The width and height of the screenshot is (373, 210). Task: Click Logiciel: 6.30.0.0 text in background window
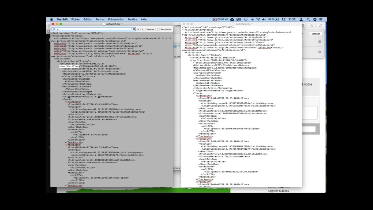pyautogui.click(x=279, y=191)
